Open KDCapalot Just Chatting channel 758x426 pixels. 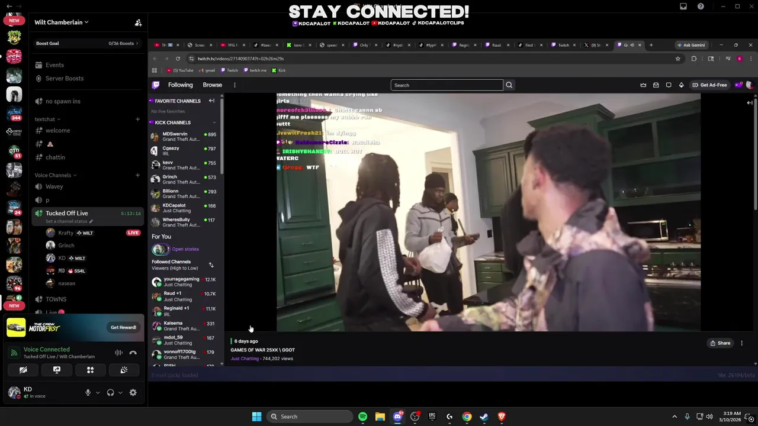point(184,208)
